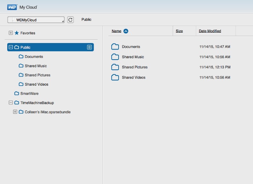253x184 pixels.
Task: Select Shared Pictures label in the sidebar
Action: pyautogui.click(x=38, y=75)
